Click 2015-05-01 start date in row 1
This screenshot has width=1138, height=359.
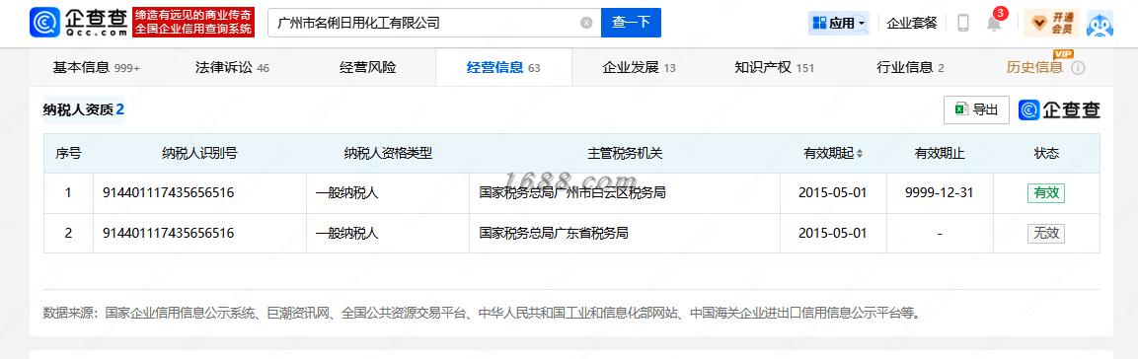(x=832, y=193)
